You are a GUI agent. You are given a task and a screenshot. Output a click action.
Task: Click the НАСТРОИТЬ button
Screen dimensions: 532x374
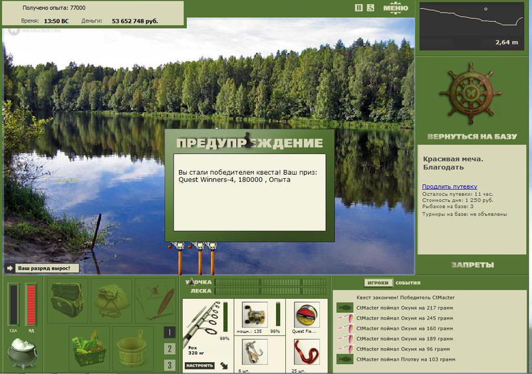point(200,365)
